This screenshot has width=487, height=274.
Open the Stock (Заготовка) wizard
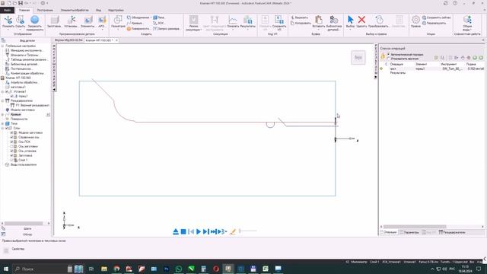(54, 21)
